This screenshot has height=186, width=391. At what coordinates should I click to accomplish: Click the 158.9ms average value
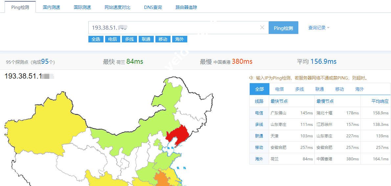(x=381, y=113)
